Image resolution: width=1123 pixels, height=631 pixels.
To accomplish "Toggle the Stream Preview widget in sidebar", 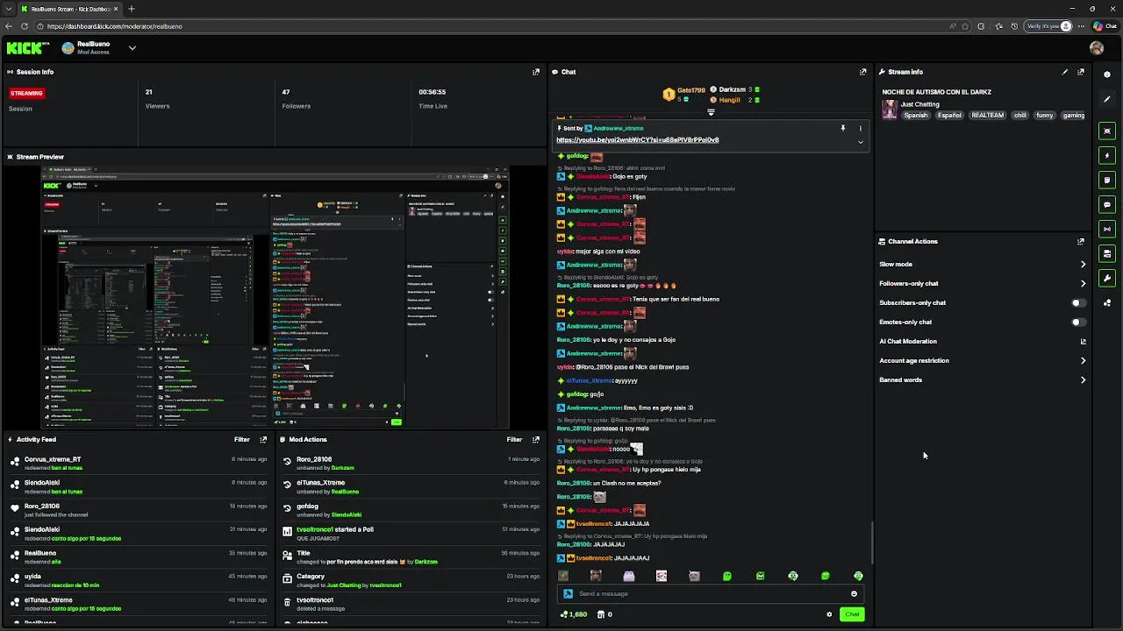I will click(1107, 131).
